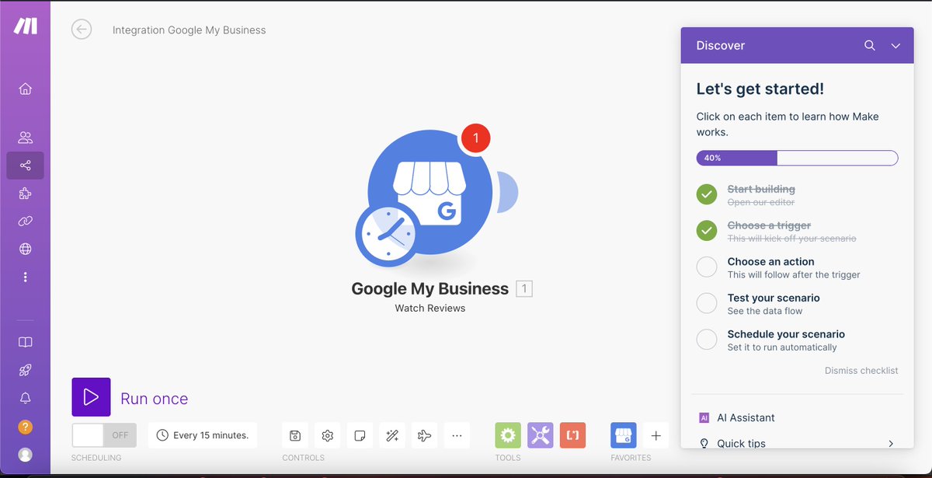Click the AI Assistant icon
This screenshot has width=932, height=478.
(x=704, y=417)
